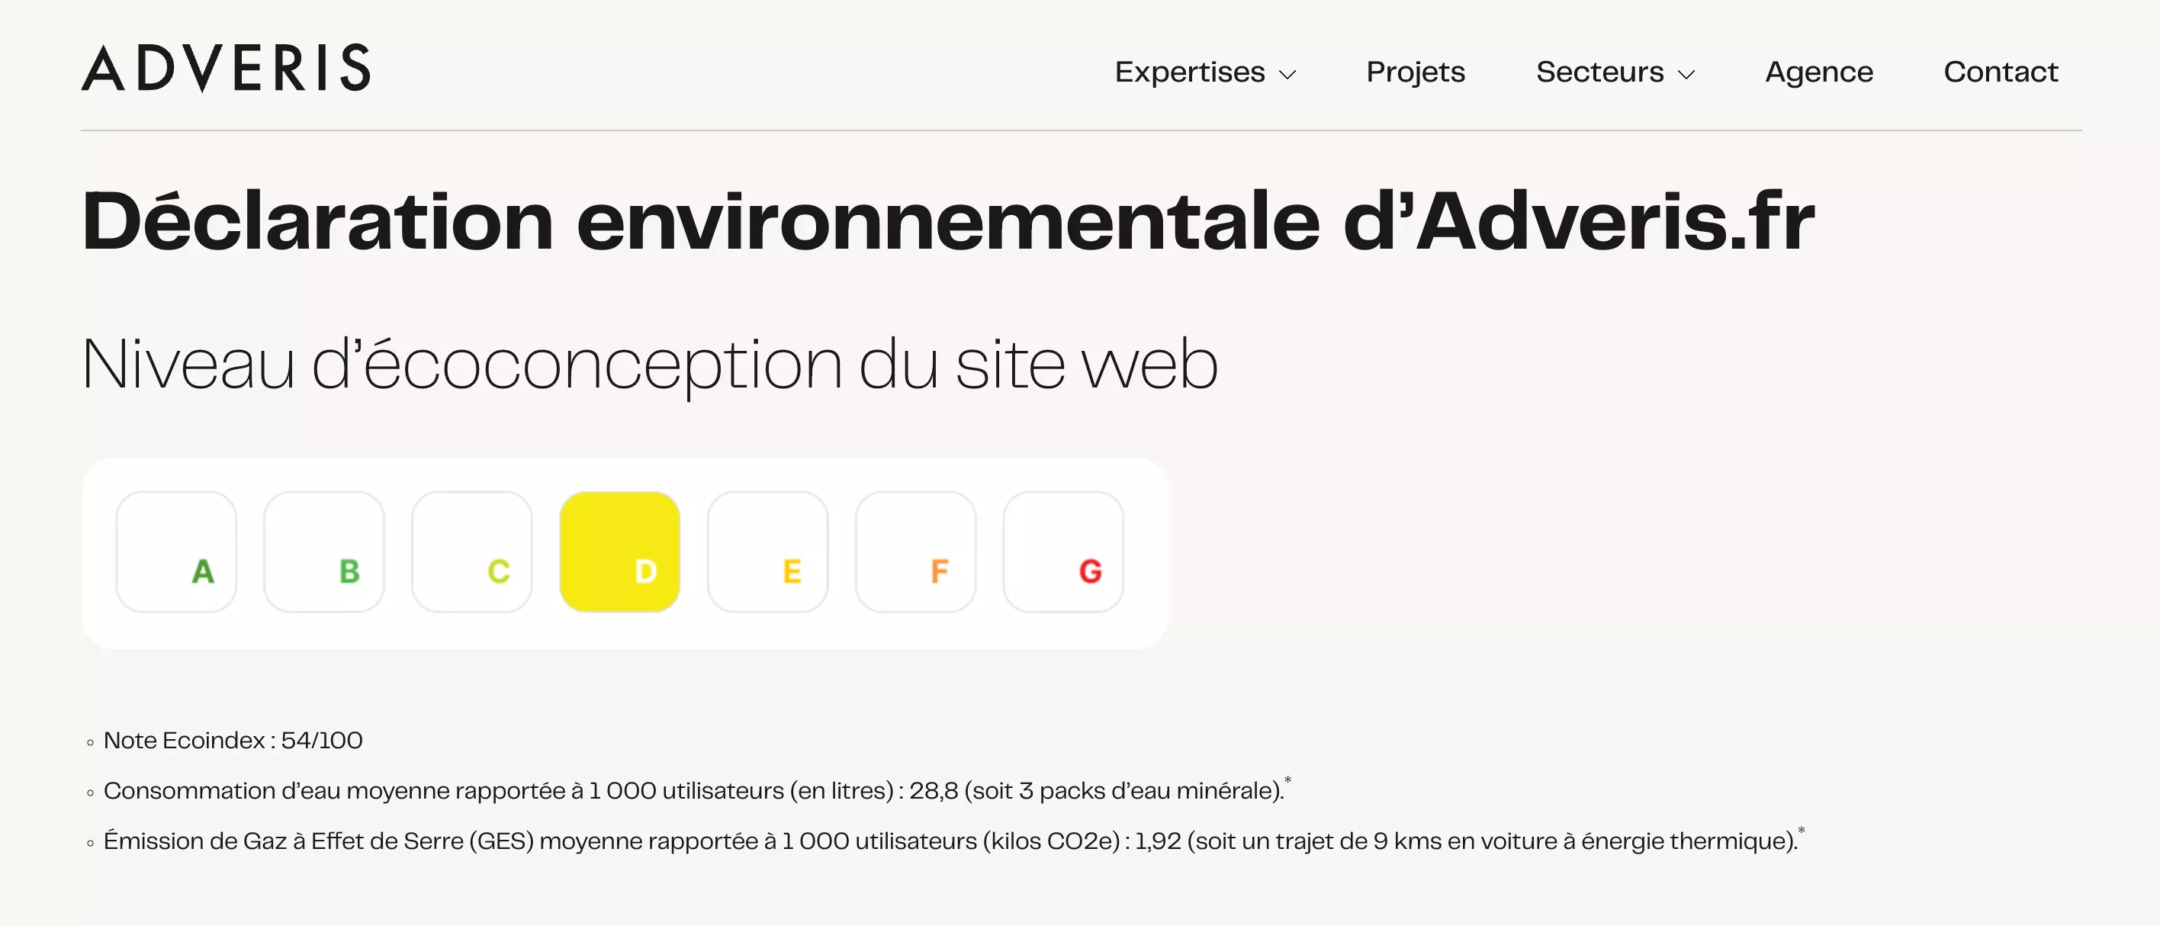This screenshot has width=2160, height=926.
Task: Click the Note Ecoindex 54/100 line
Action: [233, 741]
